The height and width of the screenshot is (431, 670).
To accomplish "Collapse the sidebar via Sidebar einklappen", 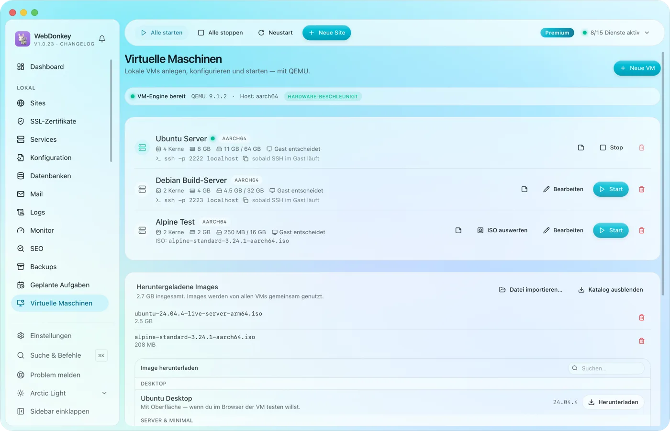I will (60, 411).
